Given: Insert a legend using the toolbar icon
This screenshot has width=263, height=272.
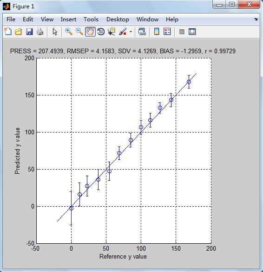Looking at the screenshot, I should tap(167, 32).
